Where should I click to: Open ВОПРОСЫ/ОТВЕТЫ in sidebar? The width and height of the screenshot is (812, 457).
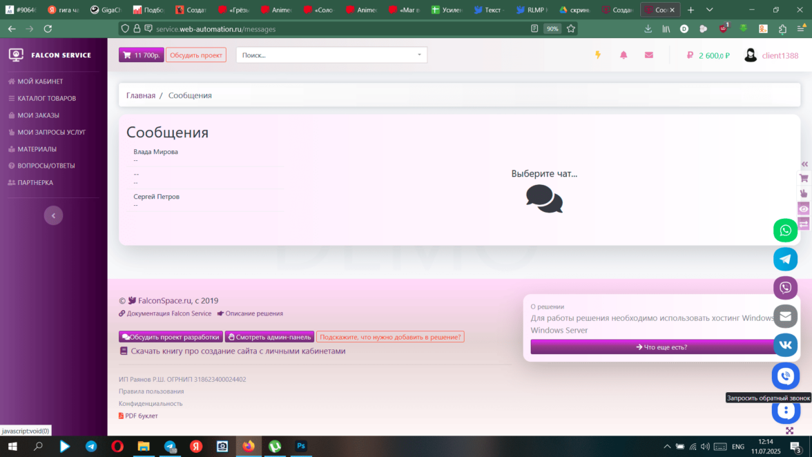[41, 166]
